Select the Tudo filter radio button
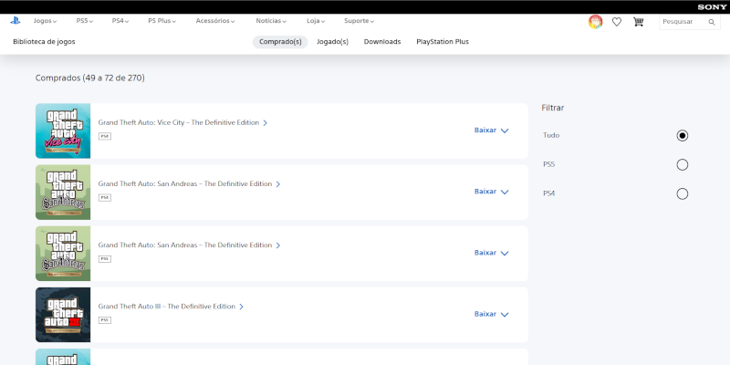Viewport: 730px width, 365px height. pos(682,135)
